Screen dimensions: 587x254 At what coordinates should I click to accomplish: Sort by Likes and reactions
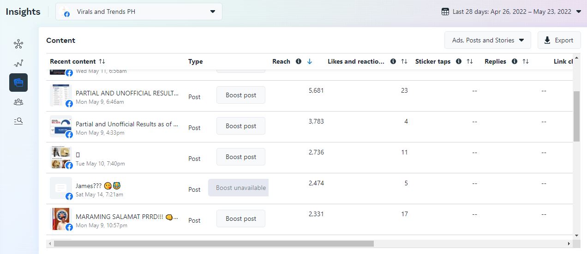404,61
